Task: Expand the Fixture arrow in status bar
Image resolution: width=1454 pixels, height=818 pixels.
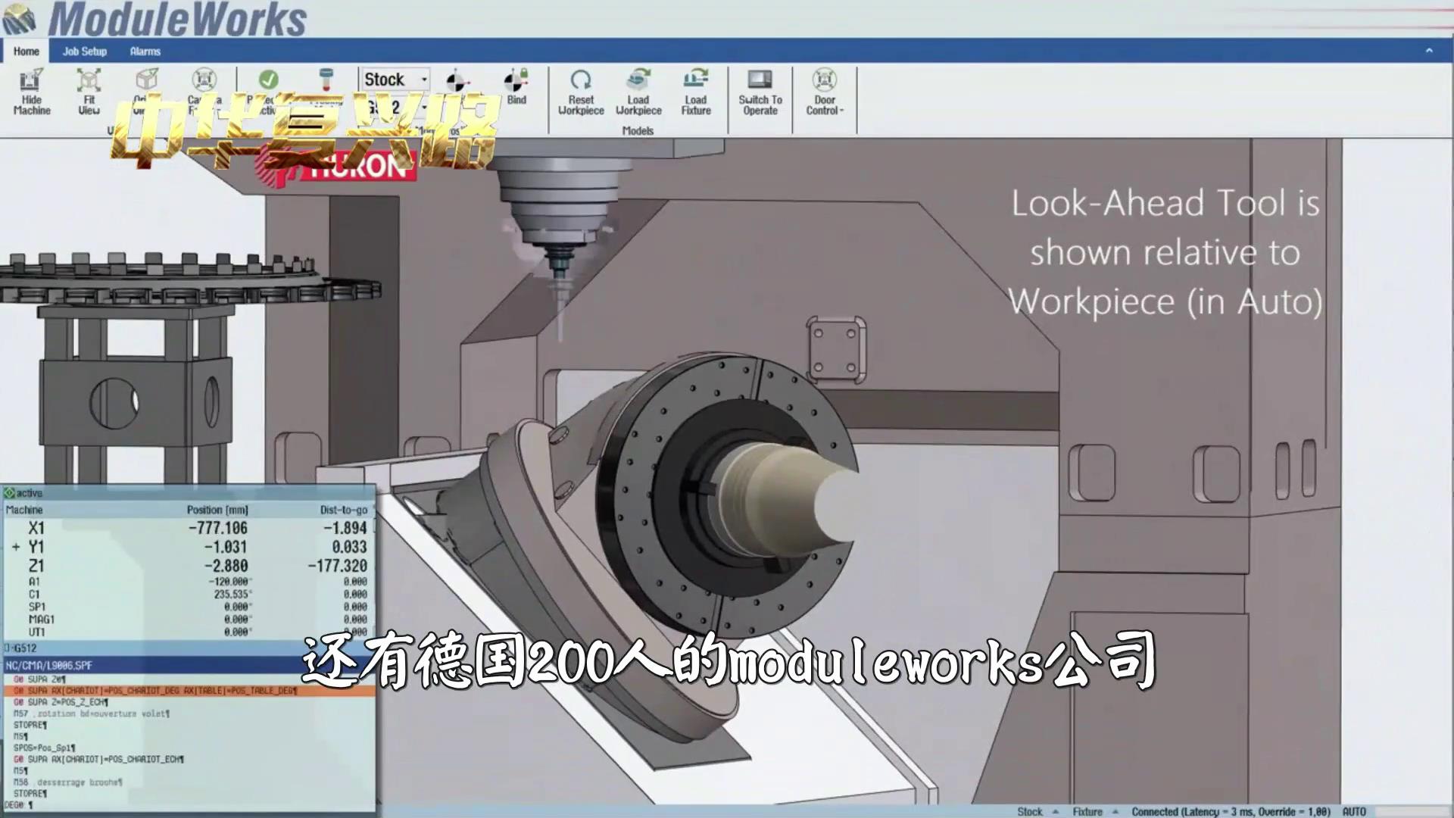Action: coord(1115,811)
